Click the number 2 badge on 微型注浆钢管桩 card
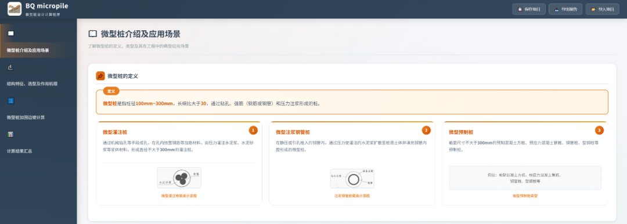The image size is (627, 224). pos(426,131)
